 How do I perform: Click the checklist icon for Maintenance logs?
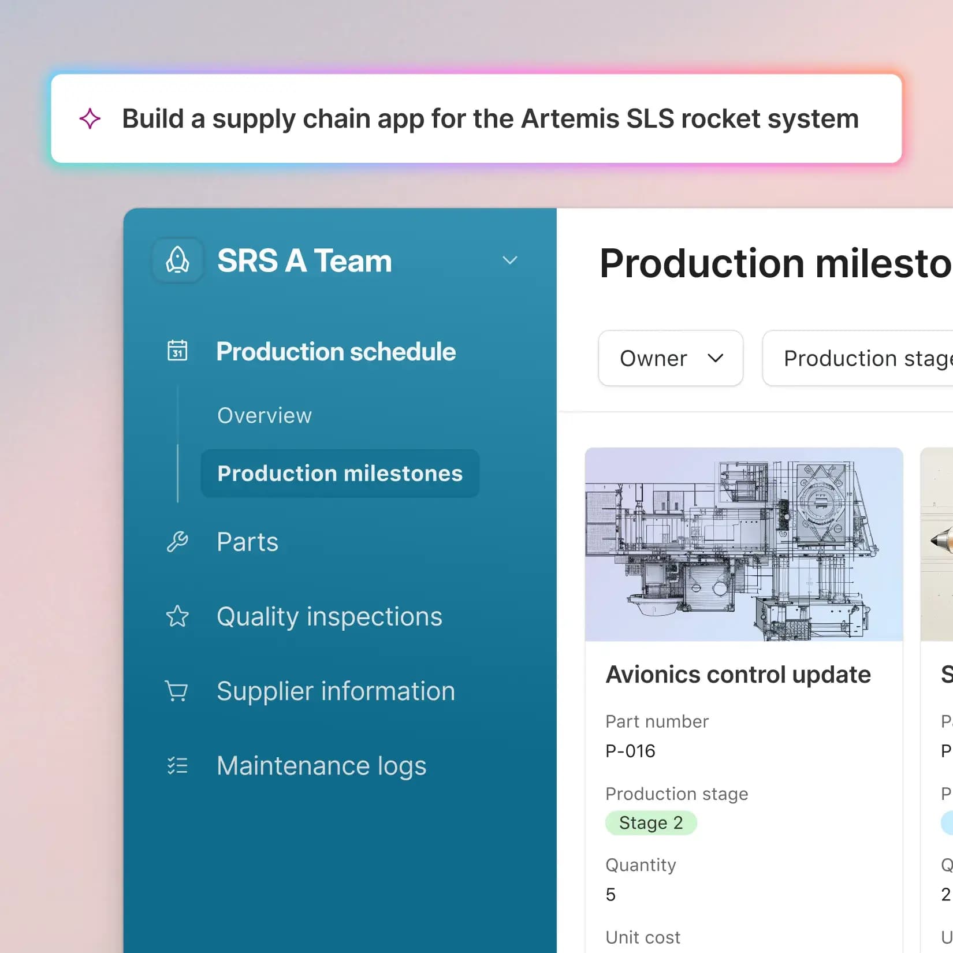coord(177,765)
